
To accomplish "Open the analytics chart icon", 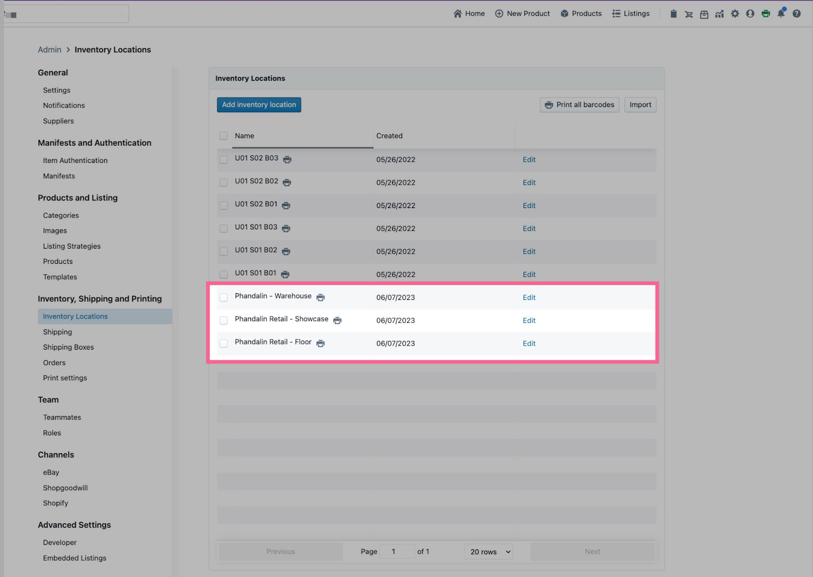I will click(x=719, y=14).
